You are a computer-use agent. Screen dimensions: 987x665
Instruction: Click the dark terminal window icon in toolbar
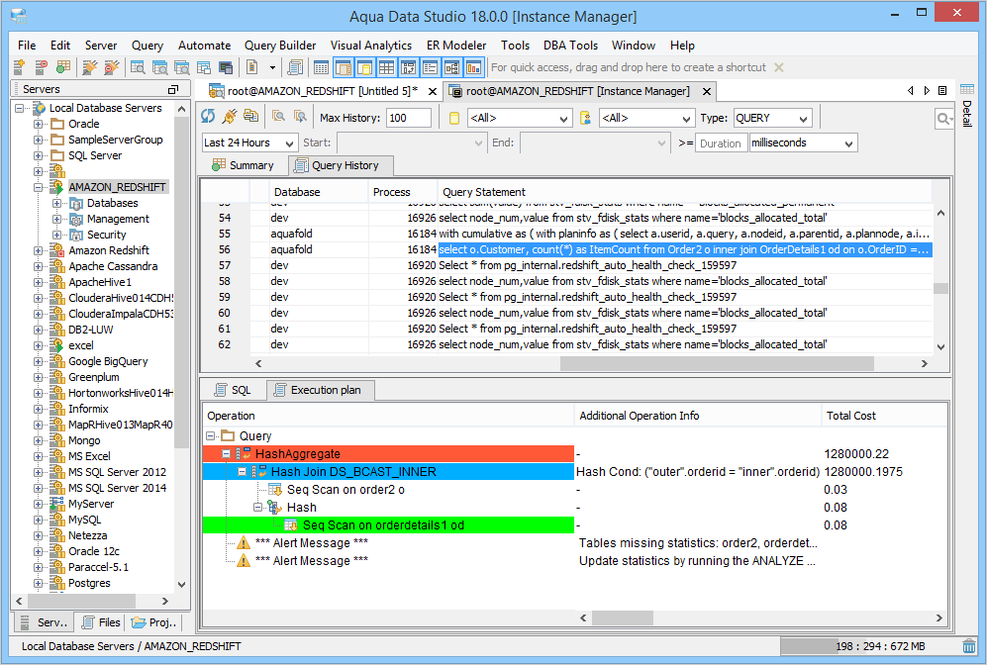point(226,66)
